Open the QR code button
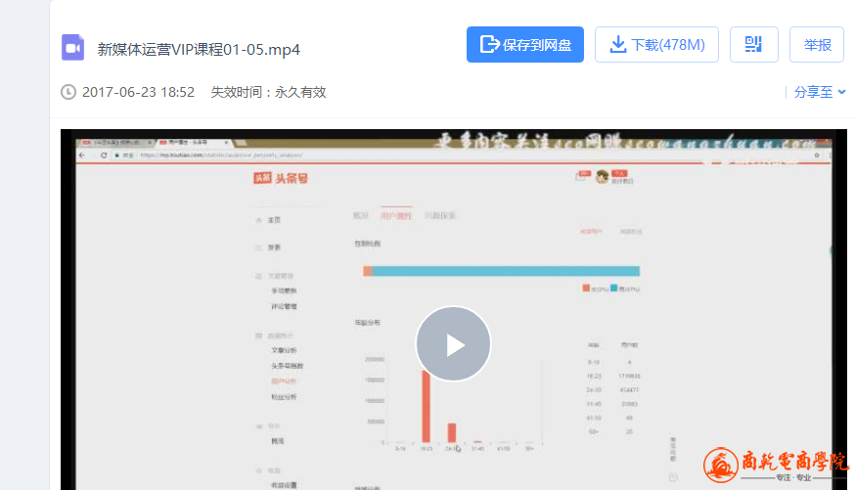 click(x=753, y=45)
